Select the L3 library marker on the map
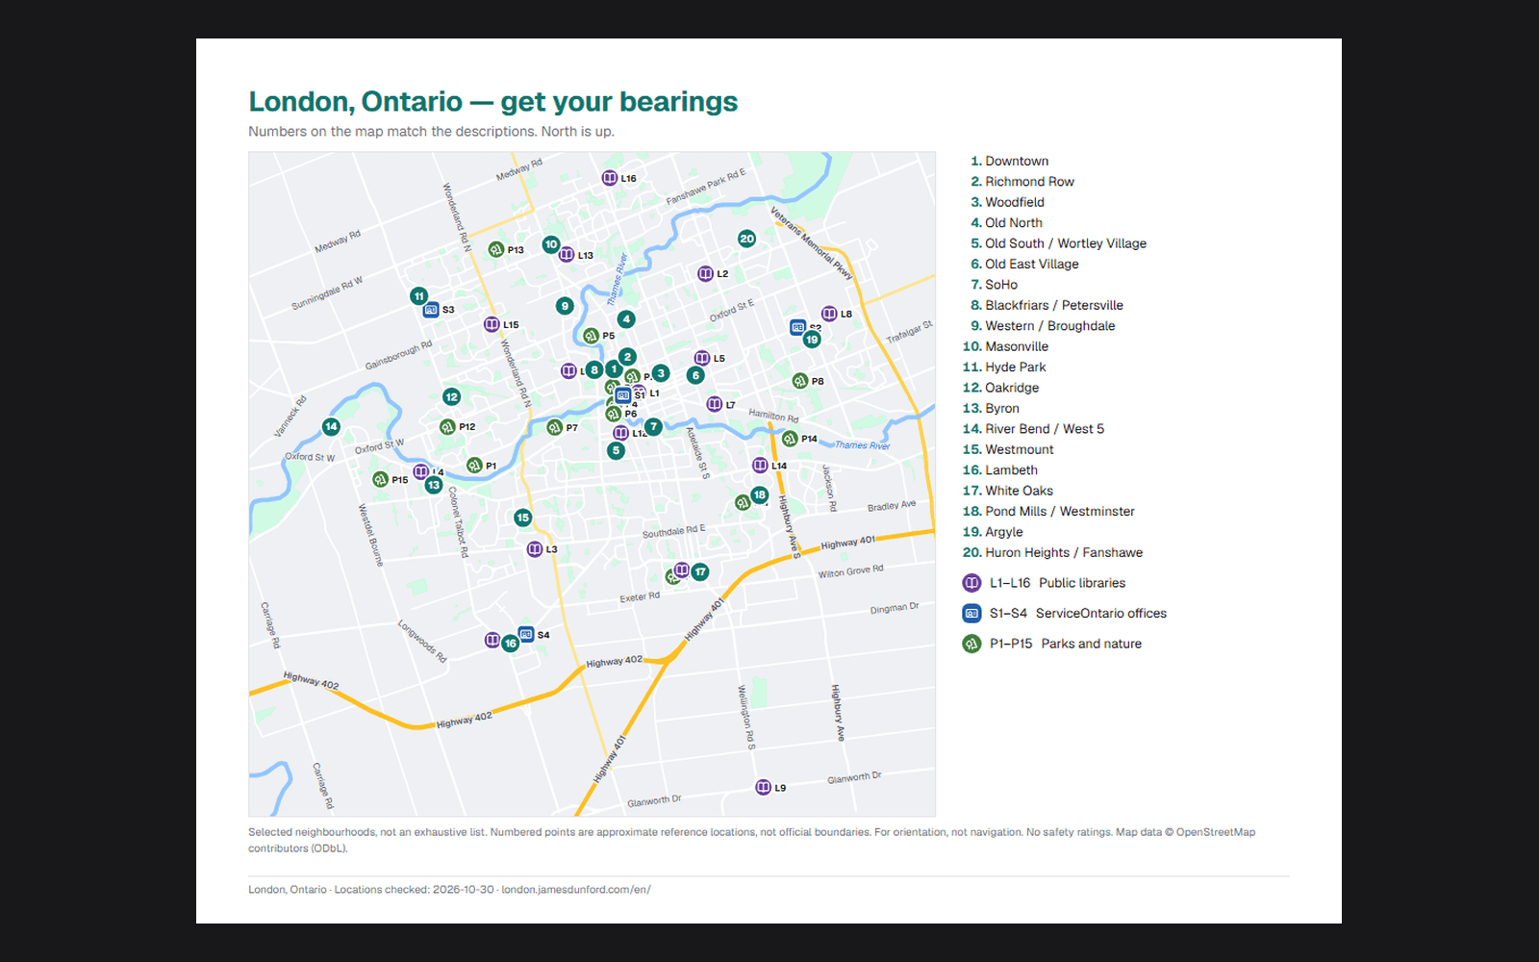 click(x=535, y=549)
